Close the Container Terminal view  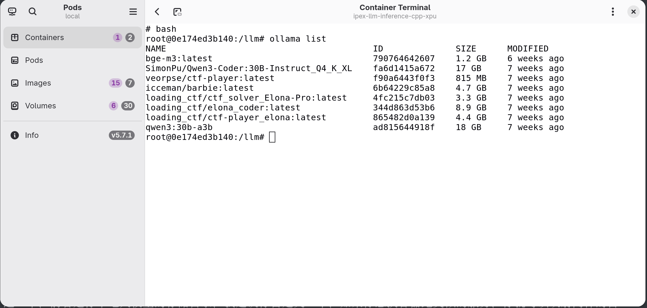(x=633, y=12)
